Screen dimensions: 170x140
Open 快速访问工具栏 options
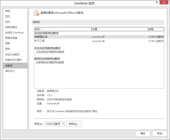(13, 60)
